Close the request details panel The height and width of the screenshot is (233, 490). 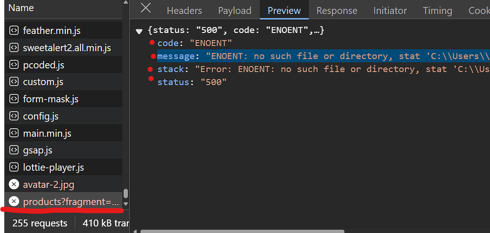click(x=145, y=8)
